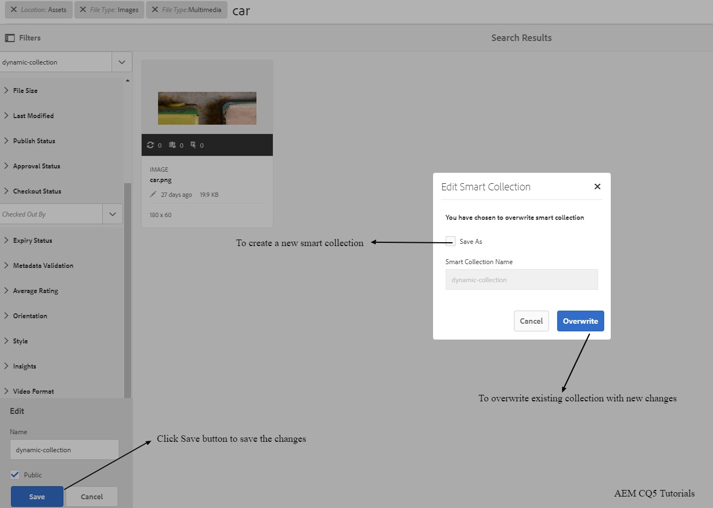Toggle the Filters side panel icon
Screen dimensions: 713x508
[9, 38]
